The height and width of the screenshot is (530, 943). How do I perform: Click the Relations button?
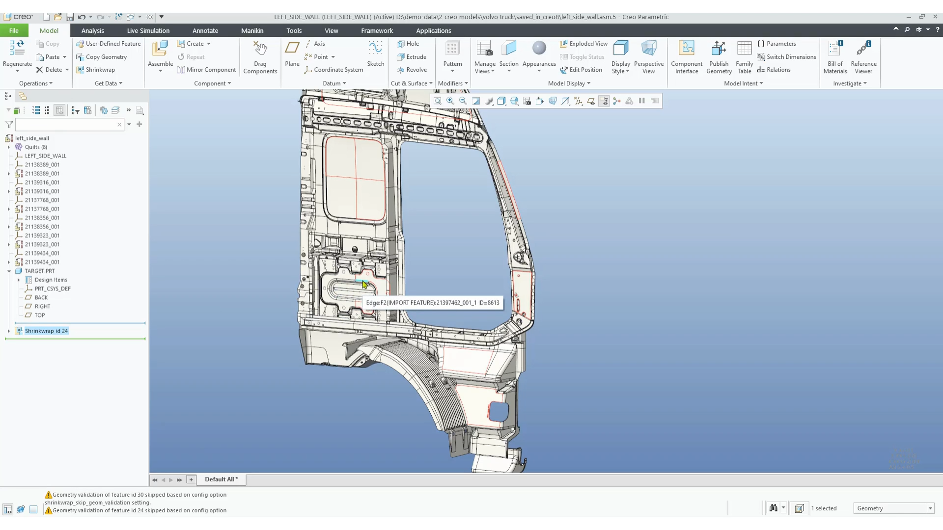click(774, 70)
